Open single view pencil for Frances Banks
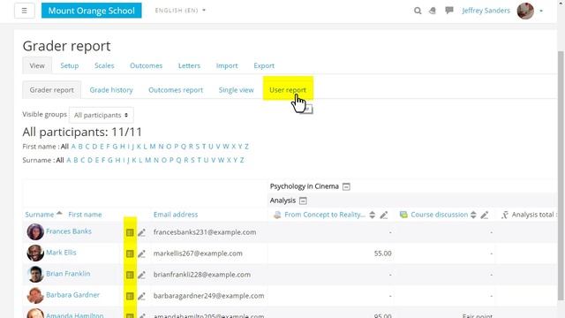Viewport: 565px width, 318px height. [141, 232]
